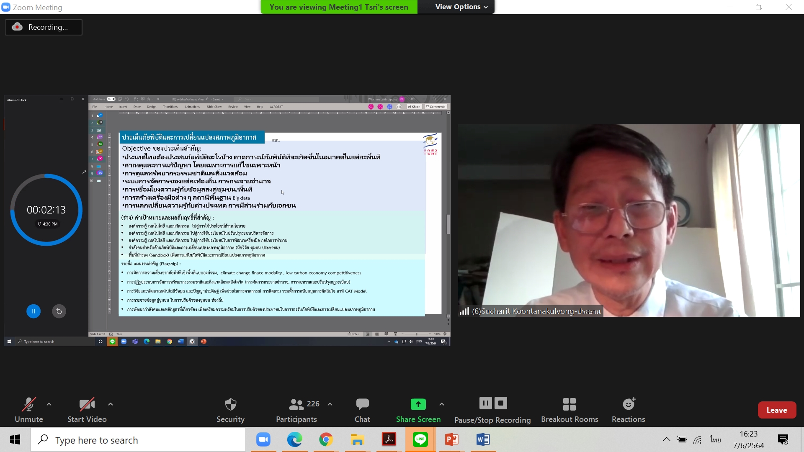
Task: Click the Comments button in shared PowerPoint
Action: coord(435,107)
